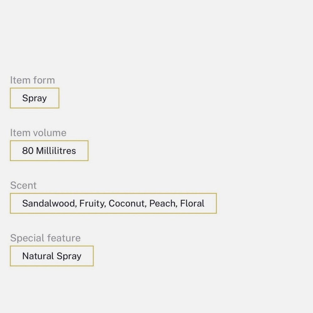Screen dimensions: 313x313
Task: Click the word Spray in Natural Spray box
Action: (x=69, y=256)
